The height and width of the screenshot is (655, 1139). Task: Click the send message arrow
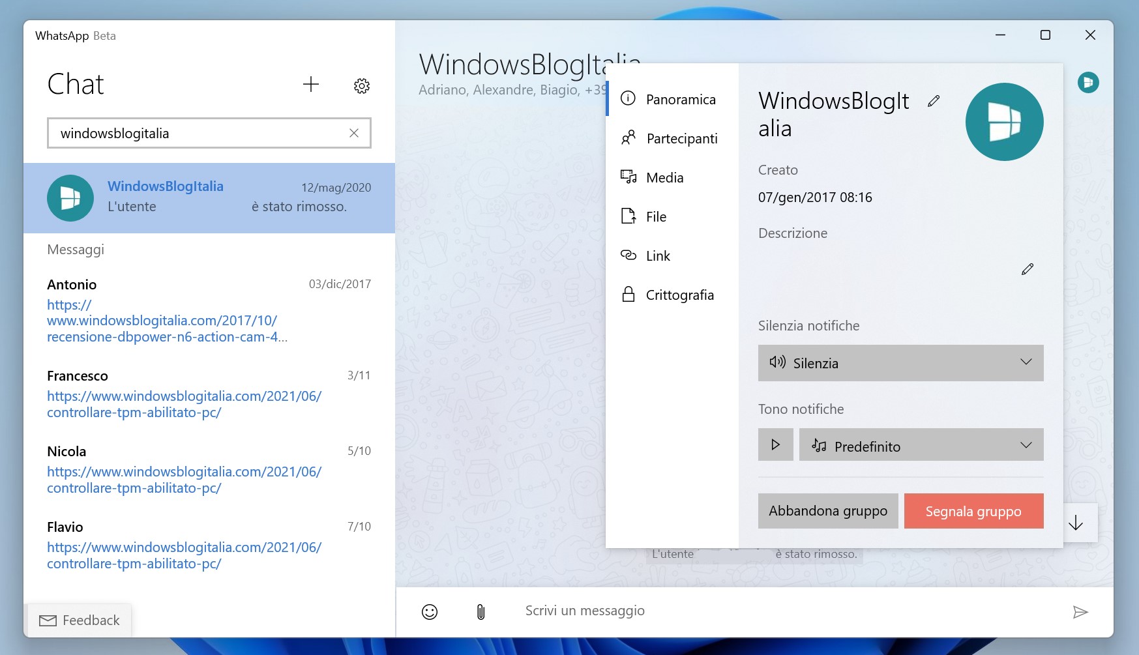(1080, 612)
